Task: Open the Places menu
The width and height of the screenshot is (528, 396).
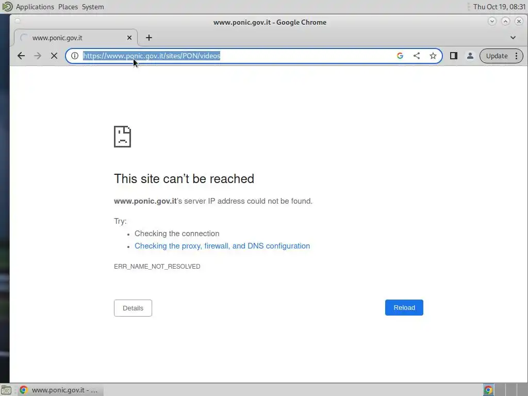Action: (68, 7)
